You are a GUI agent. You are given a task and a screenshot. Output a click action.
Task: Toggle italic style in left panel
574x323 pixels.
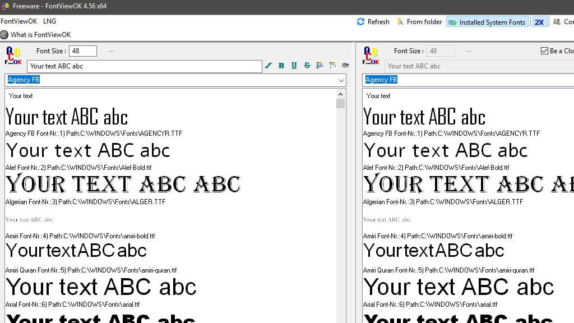(269, 66)
